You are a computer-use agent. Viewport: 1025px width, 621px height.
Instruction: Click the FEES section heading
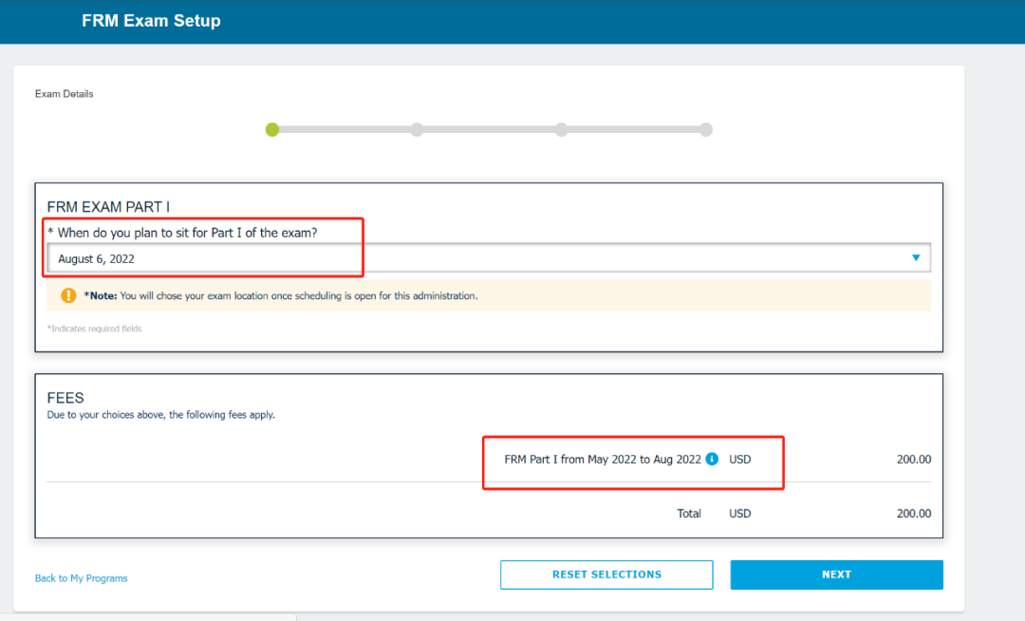pyautogui.click(x=65, y=399)
